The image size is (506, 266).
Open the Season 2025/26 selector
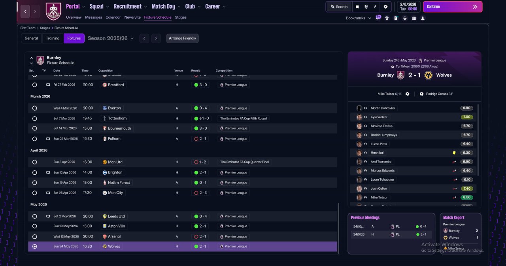(111, 38)
